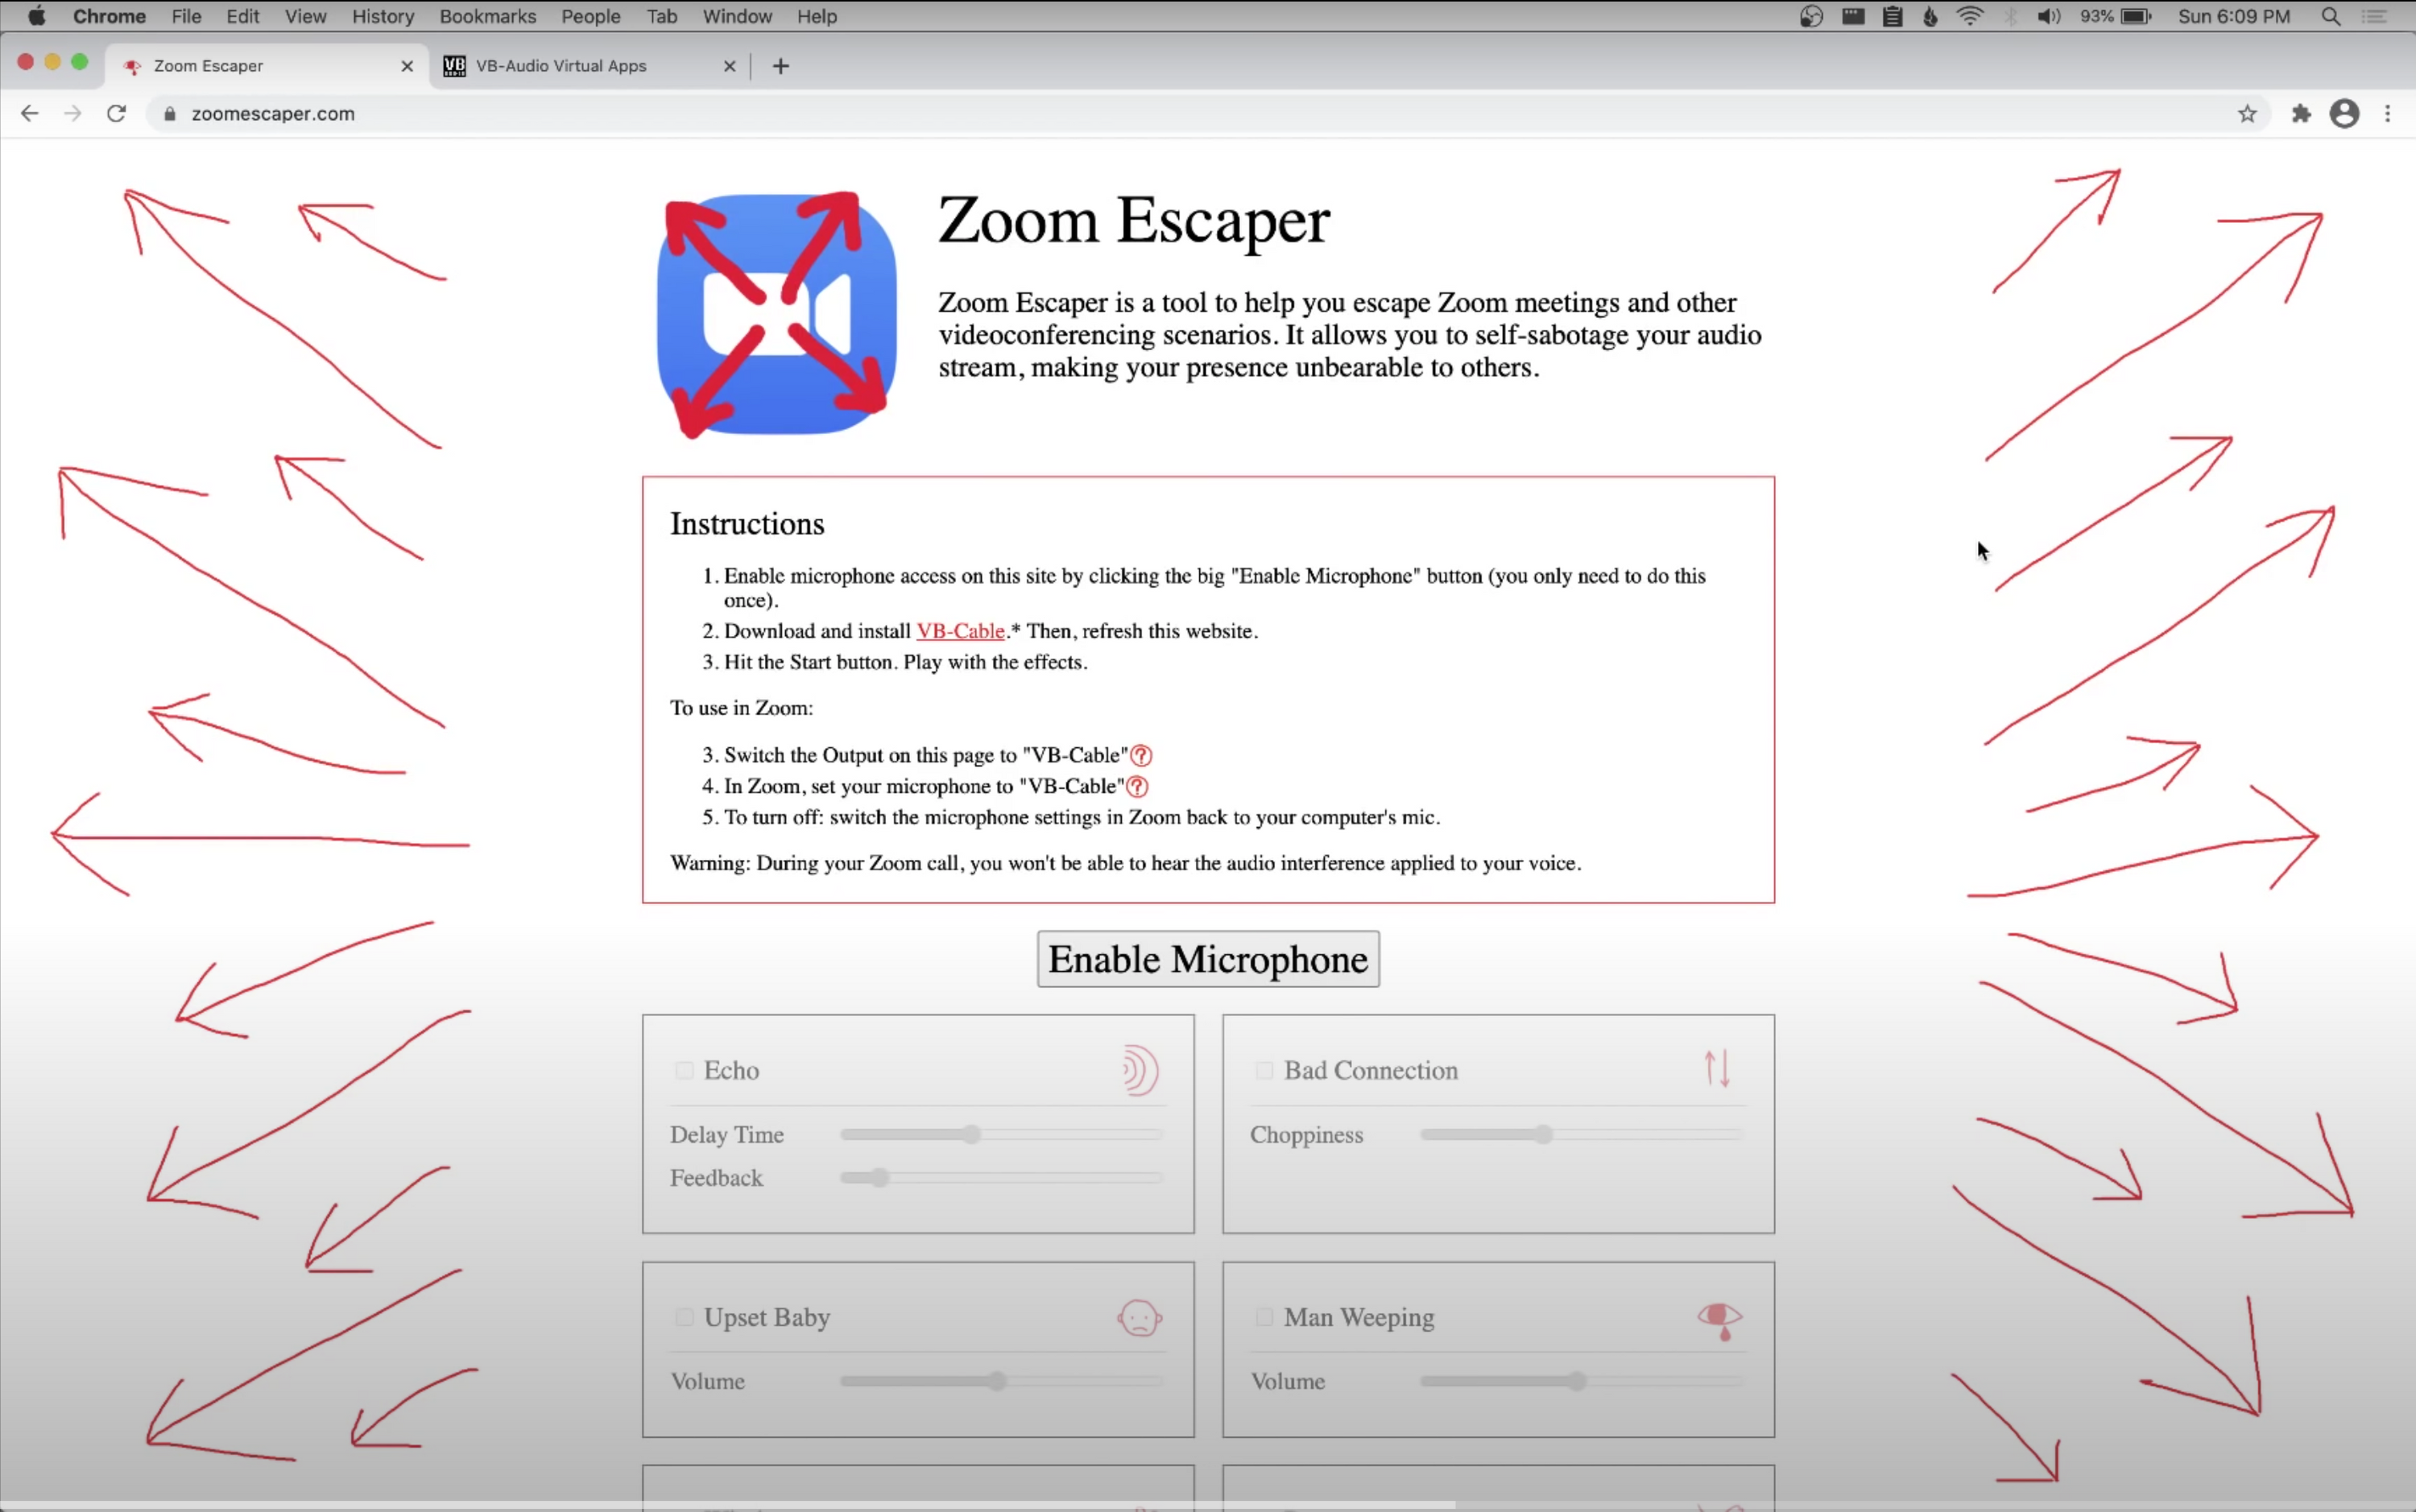Click the Bad Connection arrows icon
This screenshot has height=1512, width=2416.
click(1717, 1069)
